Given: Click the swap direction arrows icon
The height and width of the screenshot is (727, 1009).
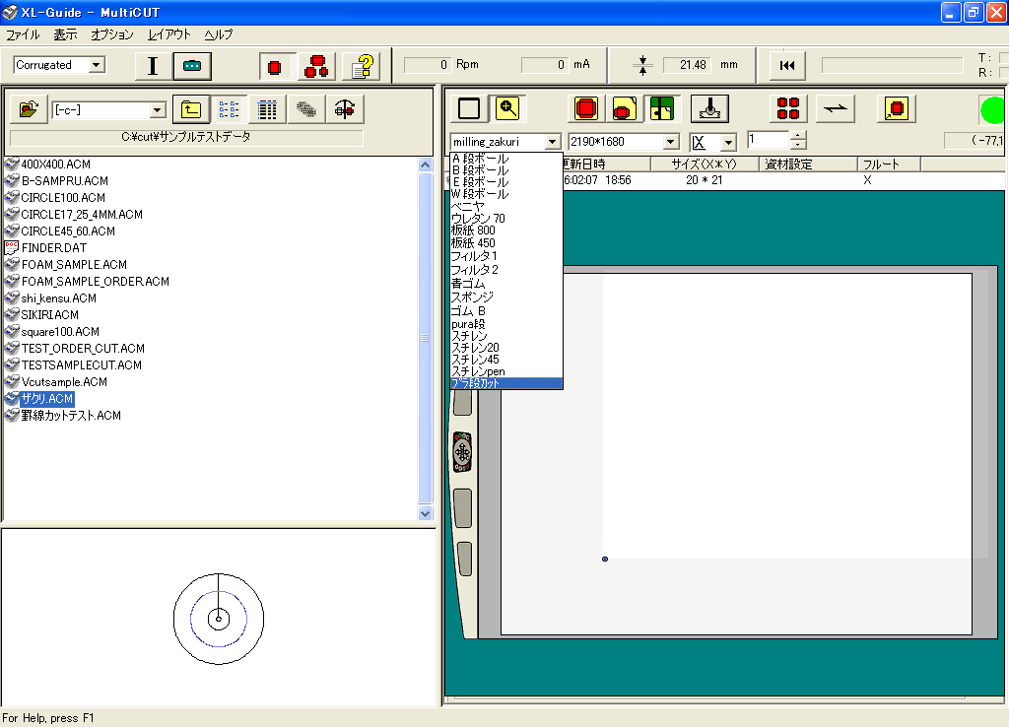Looking at the screenshot, I should [836, 108].
